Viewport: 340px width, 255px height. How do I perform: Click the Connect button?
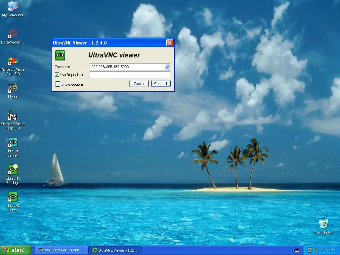[161, 83]
